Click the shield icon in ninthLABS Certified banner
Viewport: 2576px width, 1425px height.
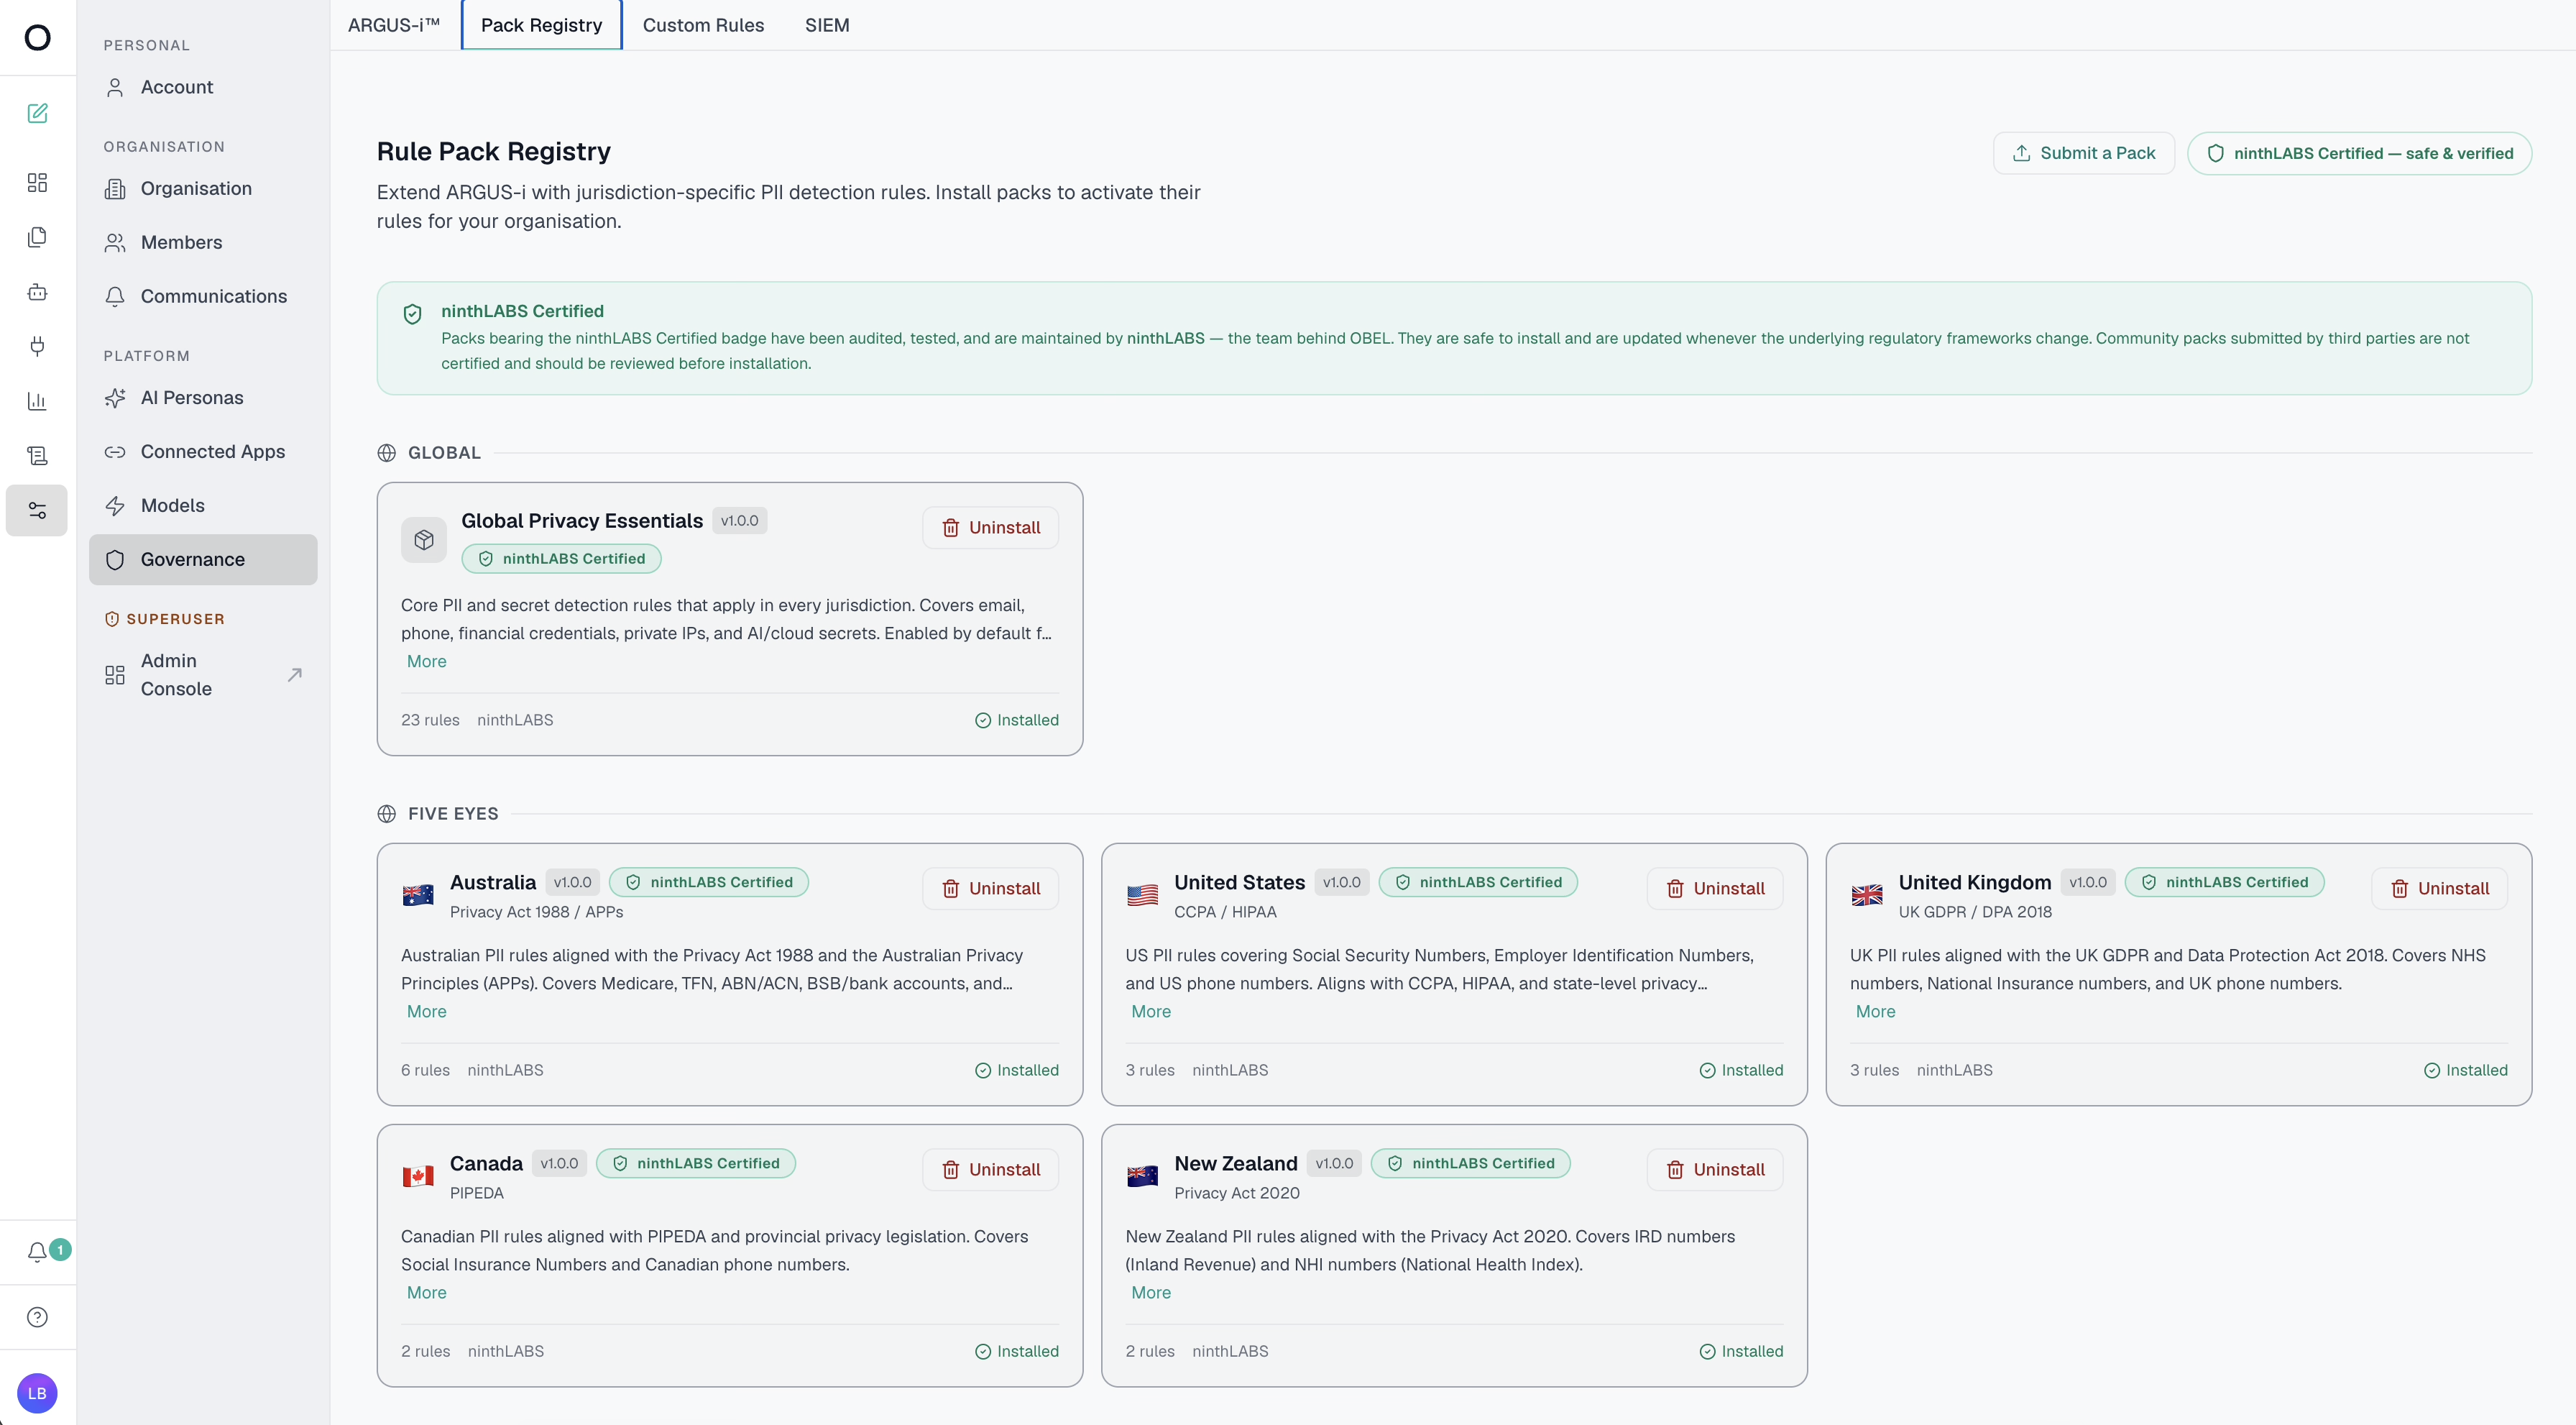pyautogui.click(x=412, y=314)
